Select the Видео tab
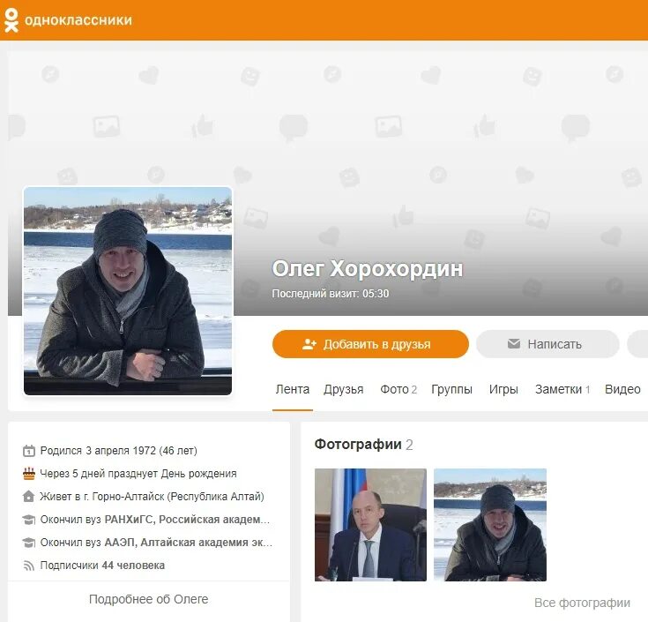The height and width of the screenshot is (622, 648). click(622, 389)
